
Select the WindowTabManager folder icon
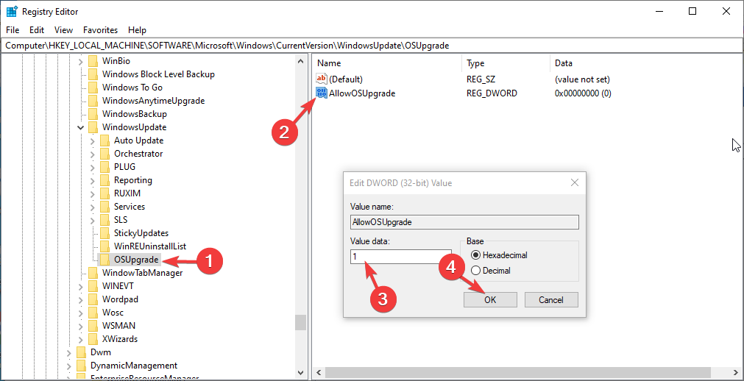[x=93, y=273]
